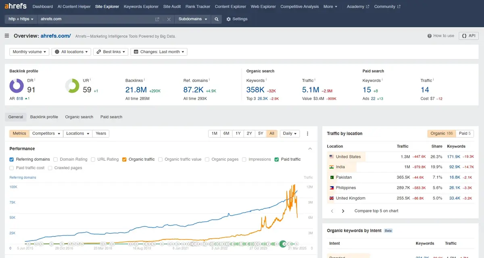Open the hamburger sidebar menu icon
The width and height of the screenshot is (484, 258).
[x=7, y=36]
